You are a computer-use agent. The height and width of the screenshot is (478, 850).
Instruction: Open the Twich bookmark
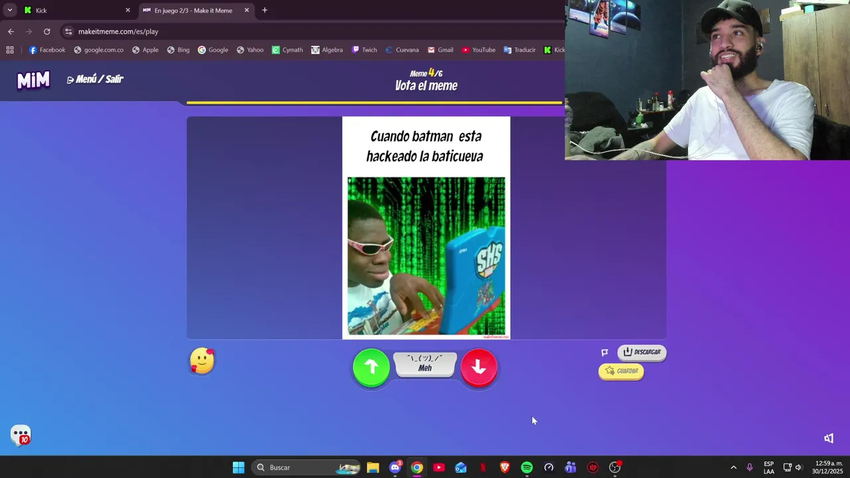click(365, 50)
